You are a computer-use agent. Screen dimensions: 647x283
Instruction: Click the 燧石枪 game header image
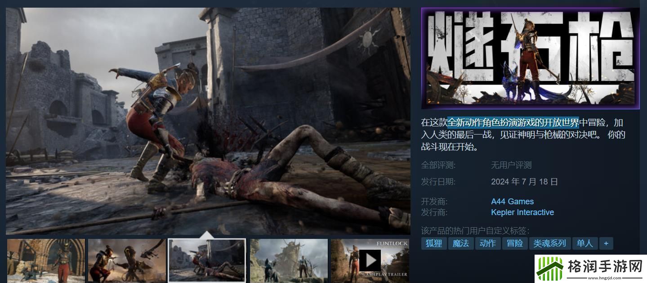pos(530,58)
